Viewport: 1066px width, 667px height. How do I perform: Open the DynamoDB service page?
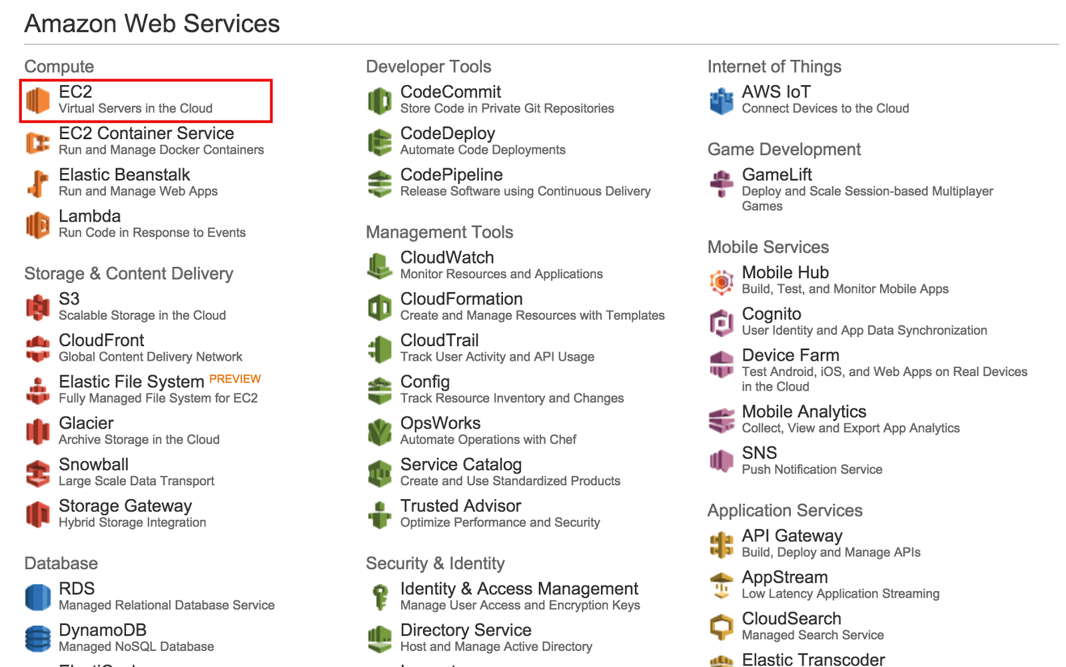click(x=103, y=630)
